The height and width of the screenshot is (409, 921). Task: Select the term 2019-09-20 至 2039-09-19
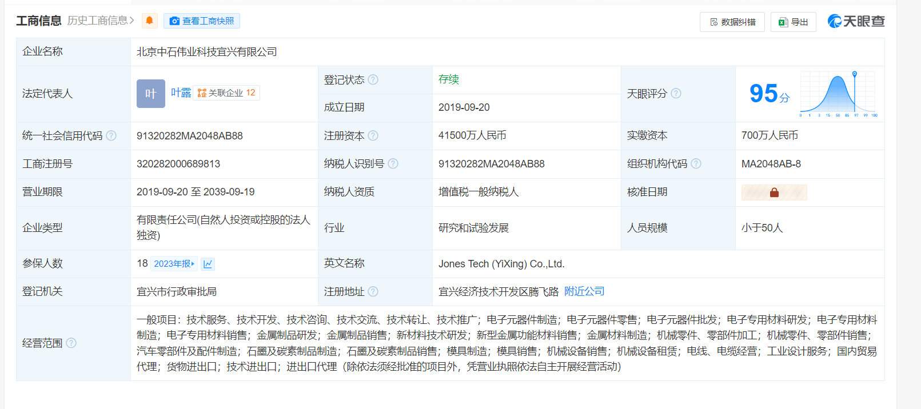(x=196, y=192)
